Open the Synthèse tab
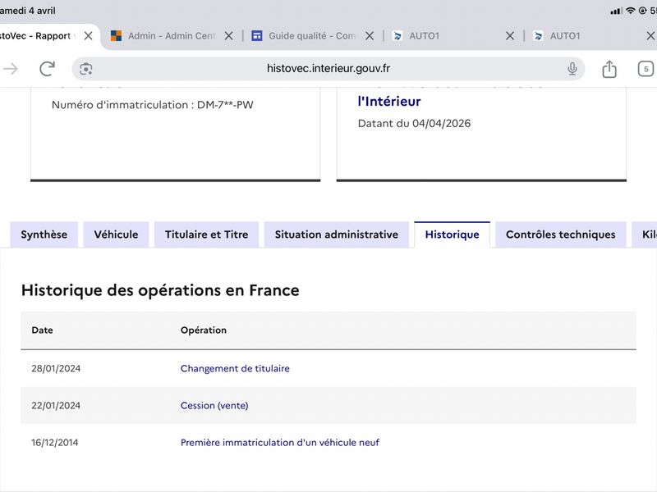The image size is (657, 492). [x=44, y=235]
